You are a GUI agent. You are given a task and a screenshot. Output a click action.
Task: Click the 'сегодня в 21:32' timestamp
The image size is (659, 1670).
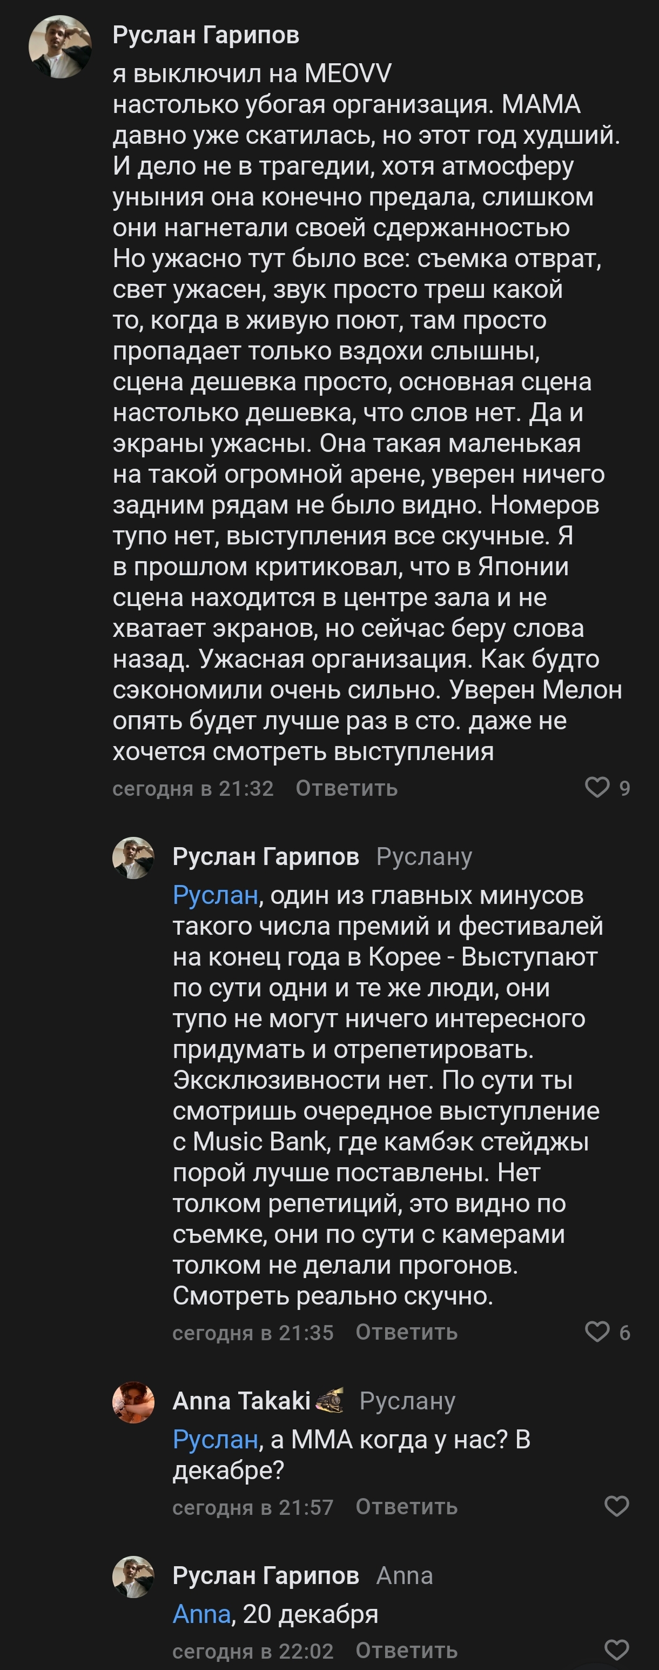[193, 788]
